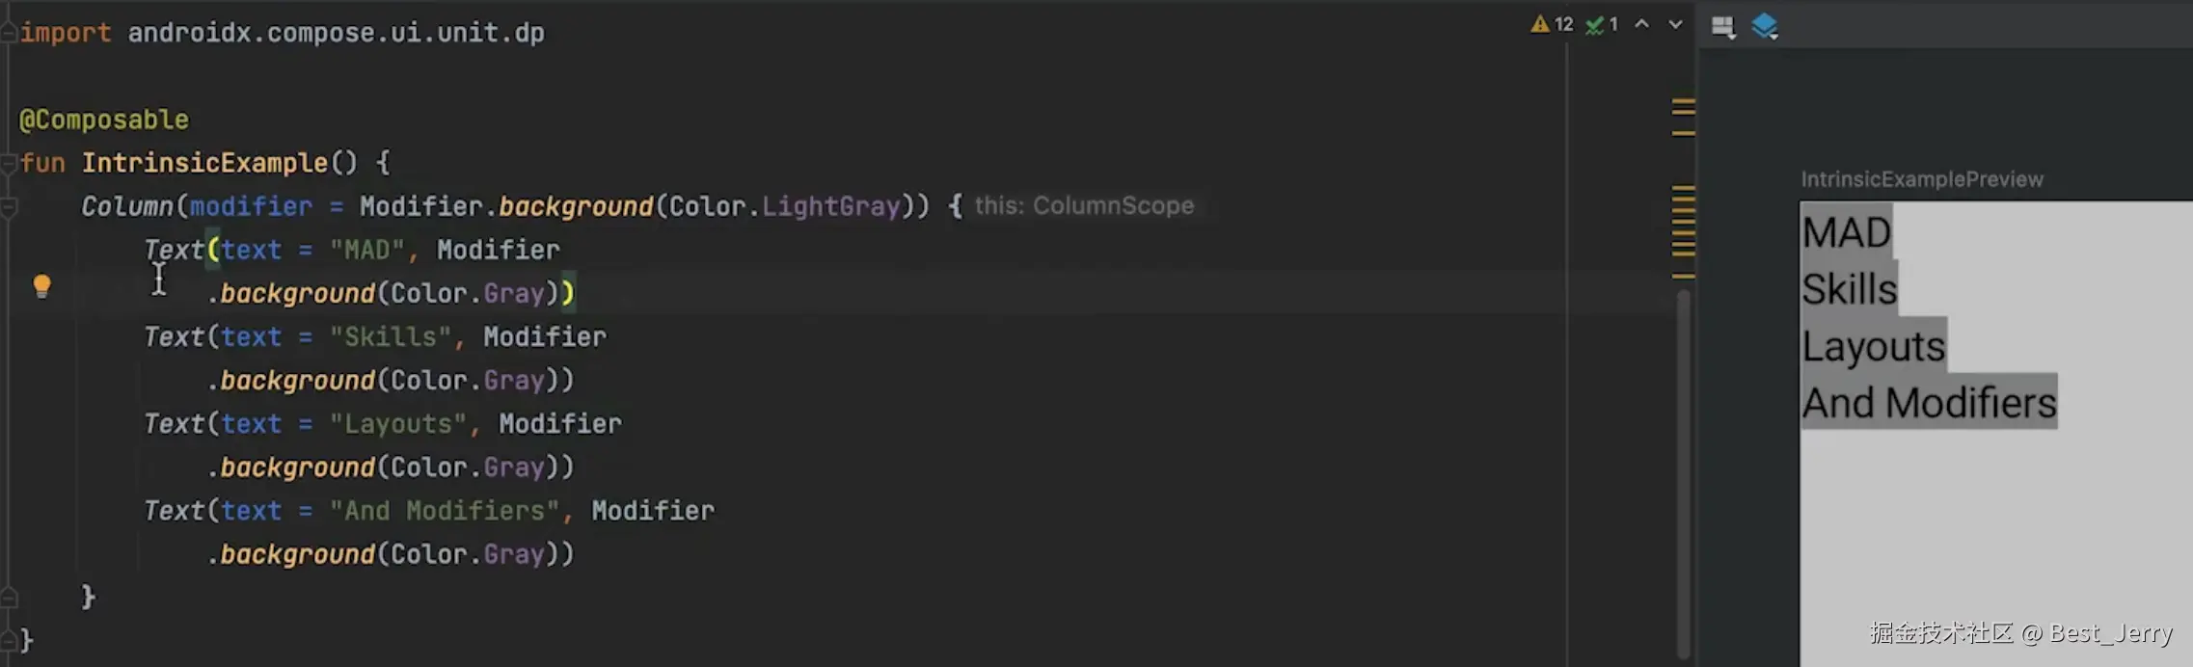Click the top warning stripe marker
Screen dimensions: 2193x667
1683,101
